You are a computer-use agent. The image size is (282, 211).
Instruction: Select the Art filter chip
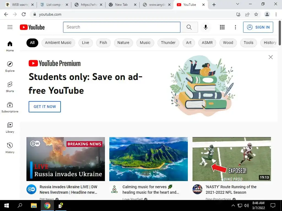pos(189,43)
